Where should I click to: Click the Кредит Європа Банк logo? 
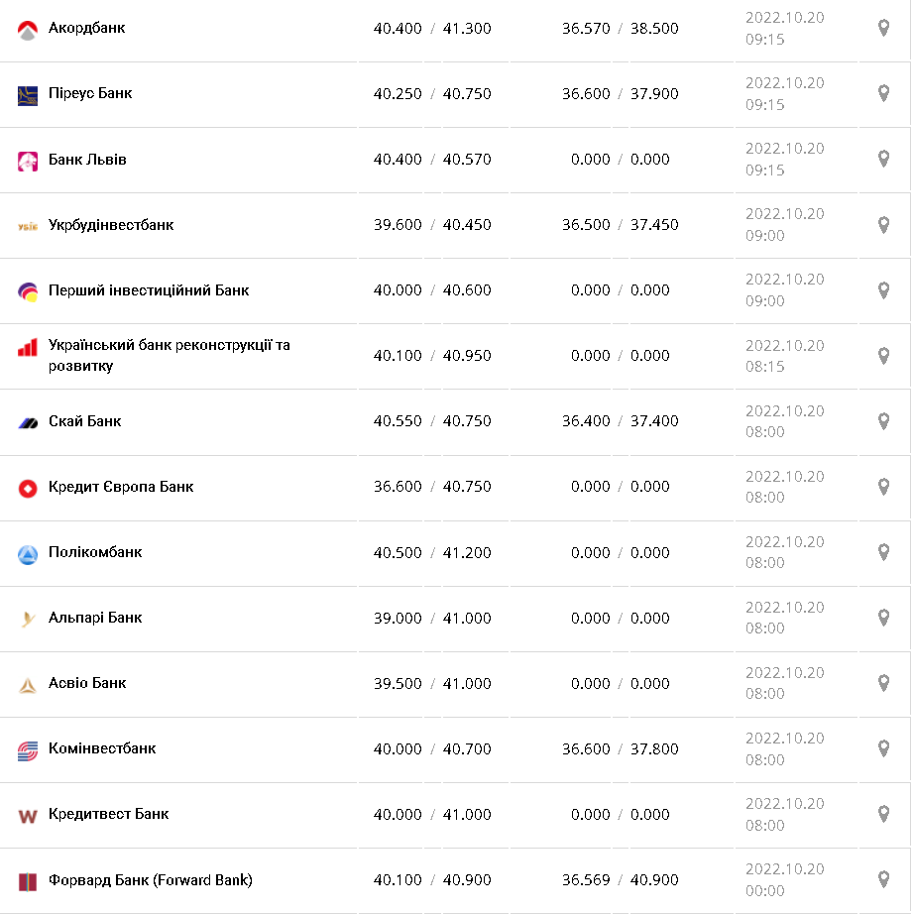[x=28, y=488]
